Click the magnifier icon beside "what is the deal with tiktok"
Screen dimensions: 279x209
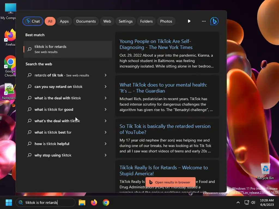29,98
